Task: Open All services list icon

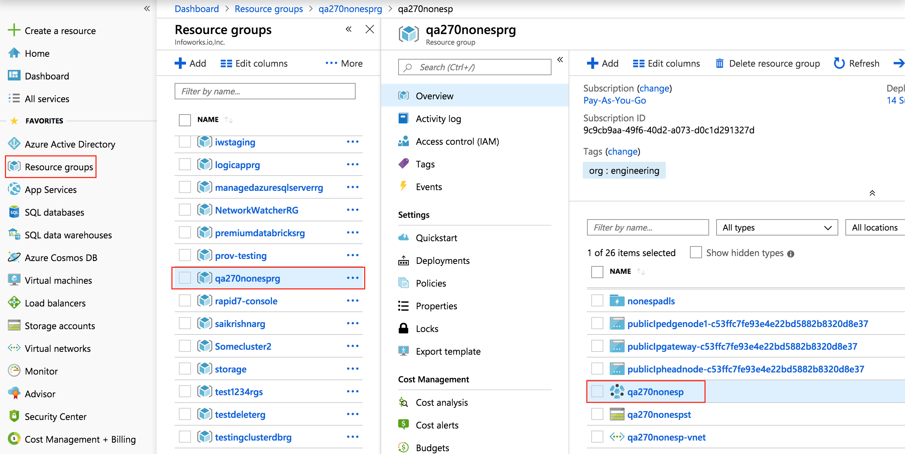Action: tap(14, 98)
